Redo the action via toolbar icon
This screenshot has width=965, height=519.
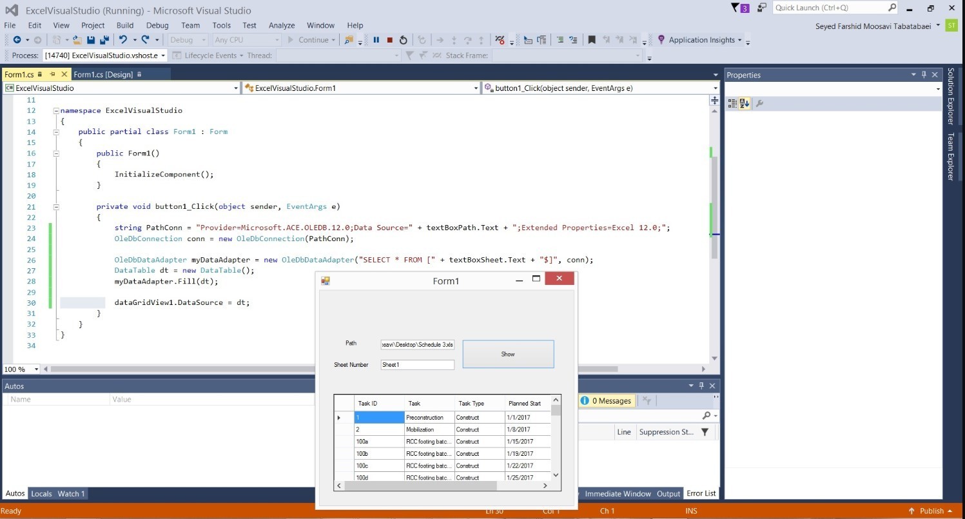click(145, 40)
